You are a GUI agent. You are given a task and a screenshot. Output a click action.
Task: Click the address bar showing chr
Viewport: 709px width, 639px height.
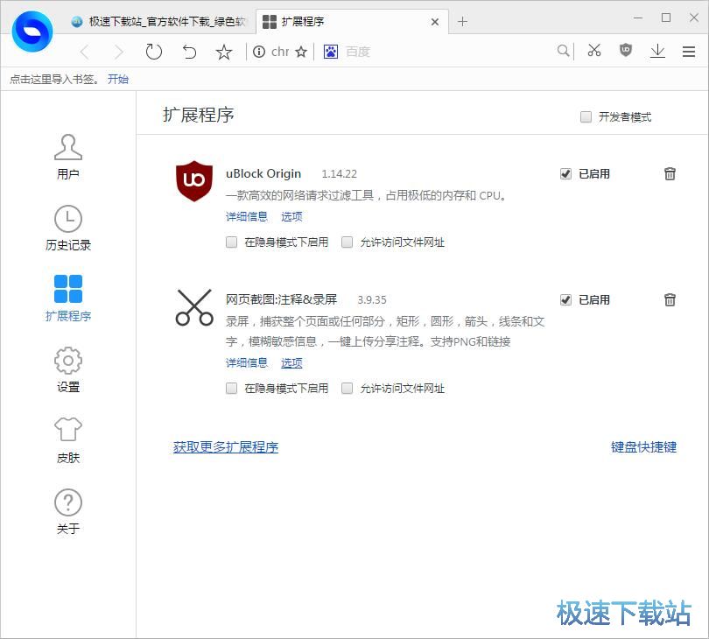280,52
